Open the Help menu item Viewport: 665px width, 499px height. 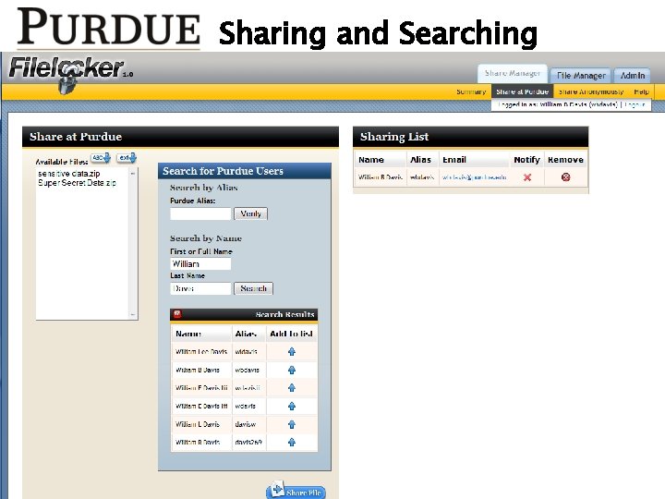pos(641,91)
